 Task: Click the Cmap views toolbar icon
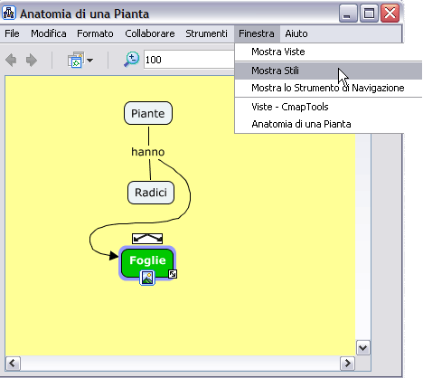coord(76,60)
